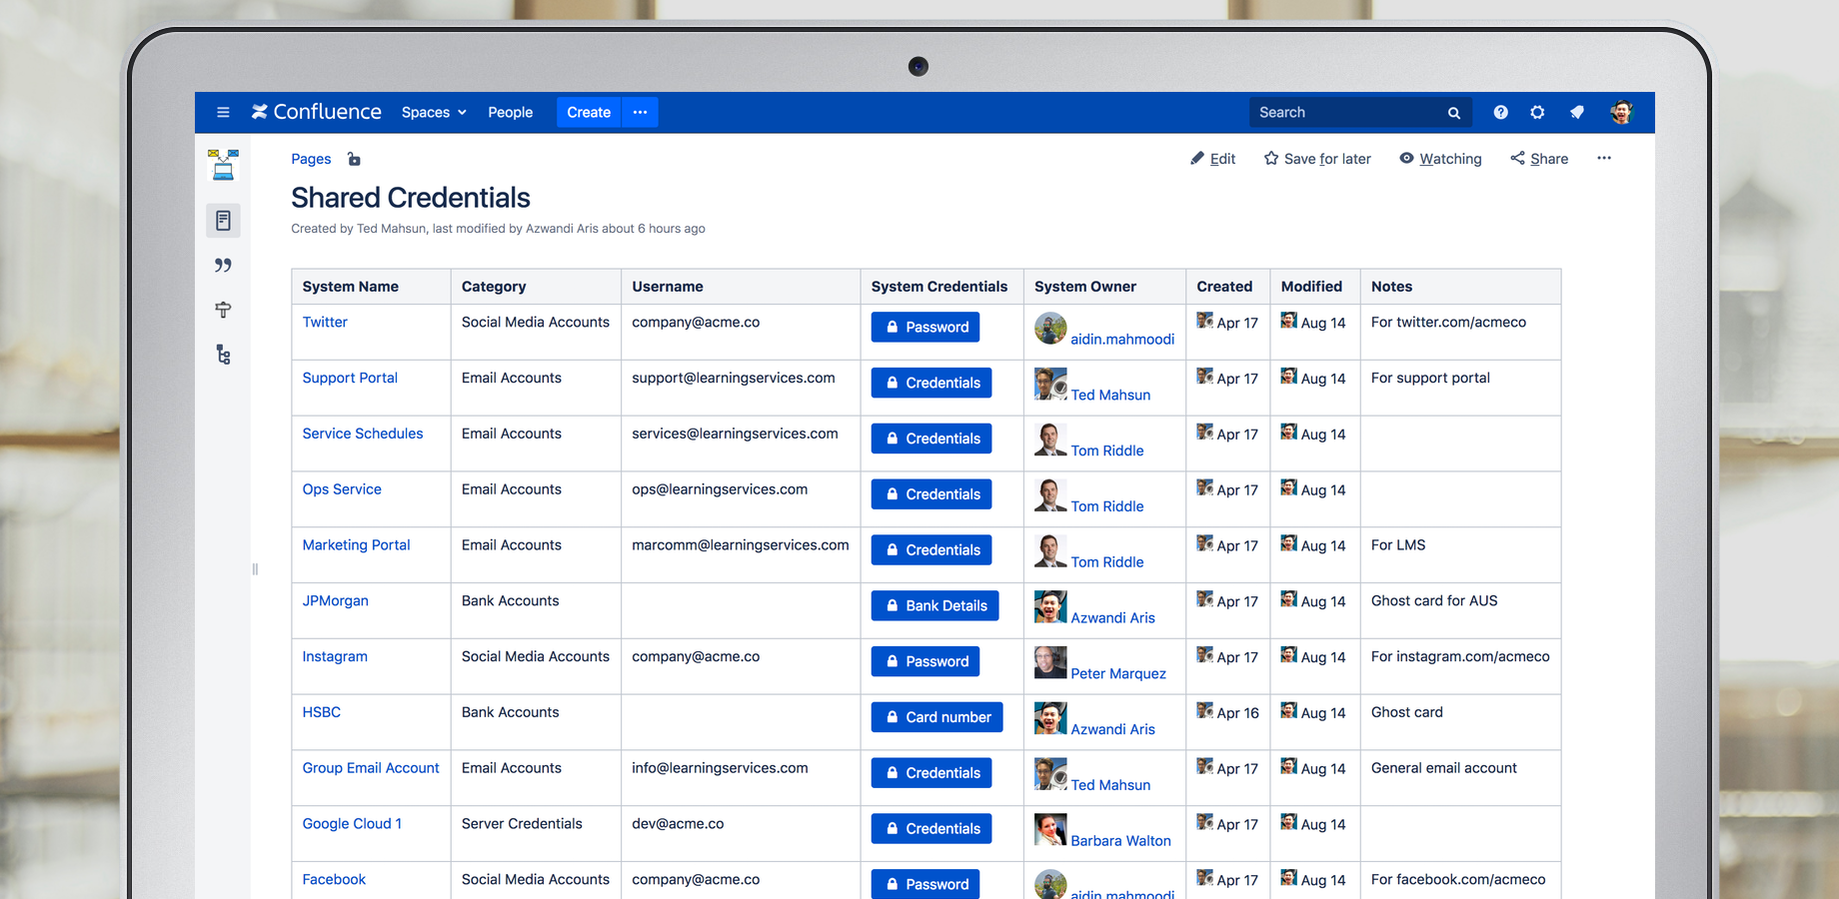The image size is (1839, 899).
Task: Open Ted Mahsun profile in Support Portal row
Action: click(1110, 396)
